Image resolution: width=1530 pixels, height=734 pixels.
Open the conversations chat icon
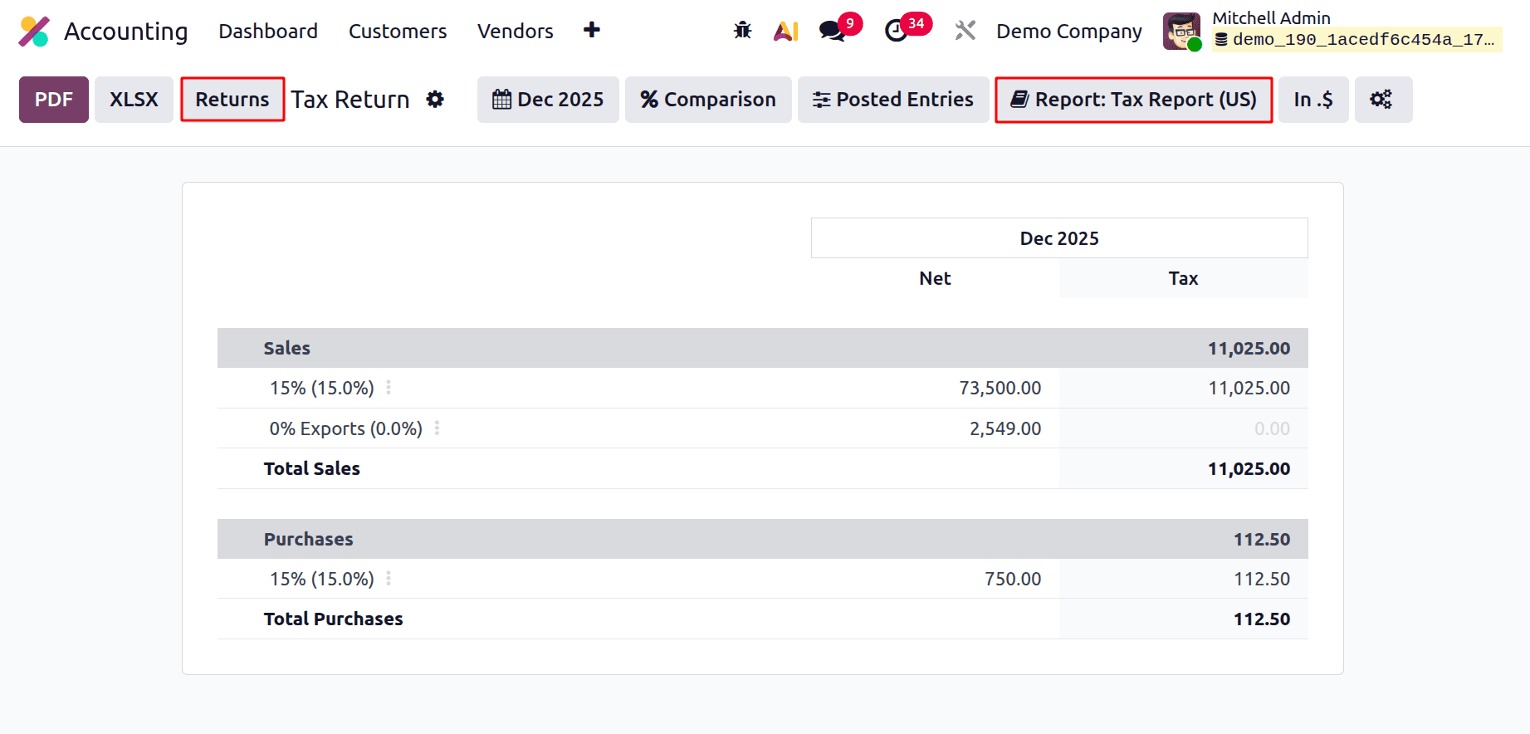(x=833, y=31)
